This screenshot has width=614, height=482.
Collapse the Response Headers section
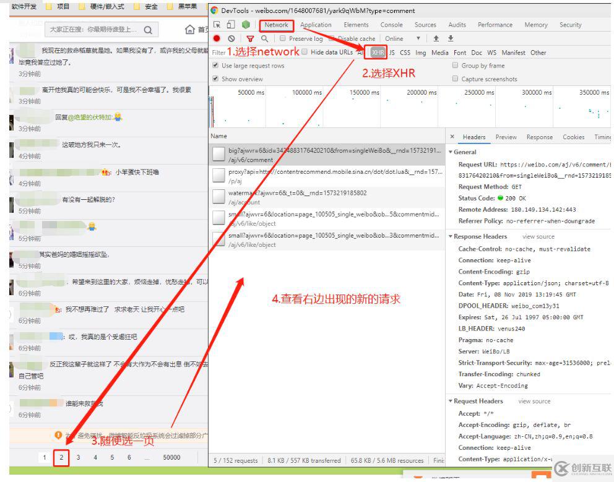click(x=450, y=236)
